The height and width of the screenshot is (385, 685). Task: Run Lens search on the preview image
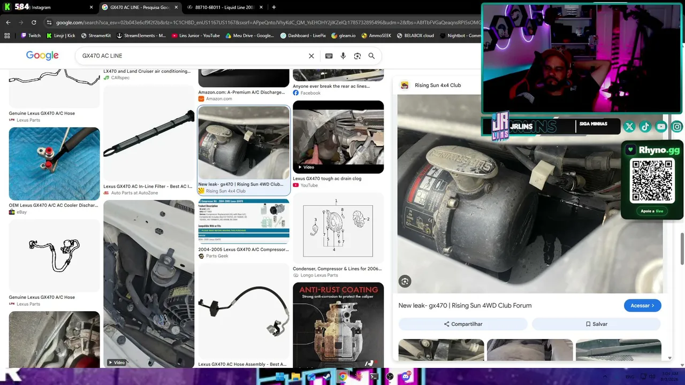click(x=405, y=281)
